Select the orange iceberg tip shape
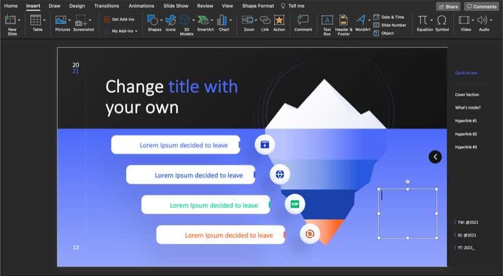The width and height of the screenshot is (503, 276). pos(333,228)
